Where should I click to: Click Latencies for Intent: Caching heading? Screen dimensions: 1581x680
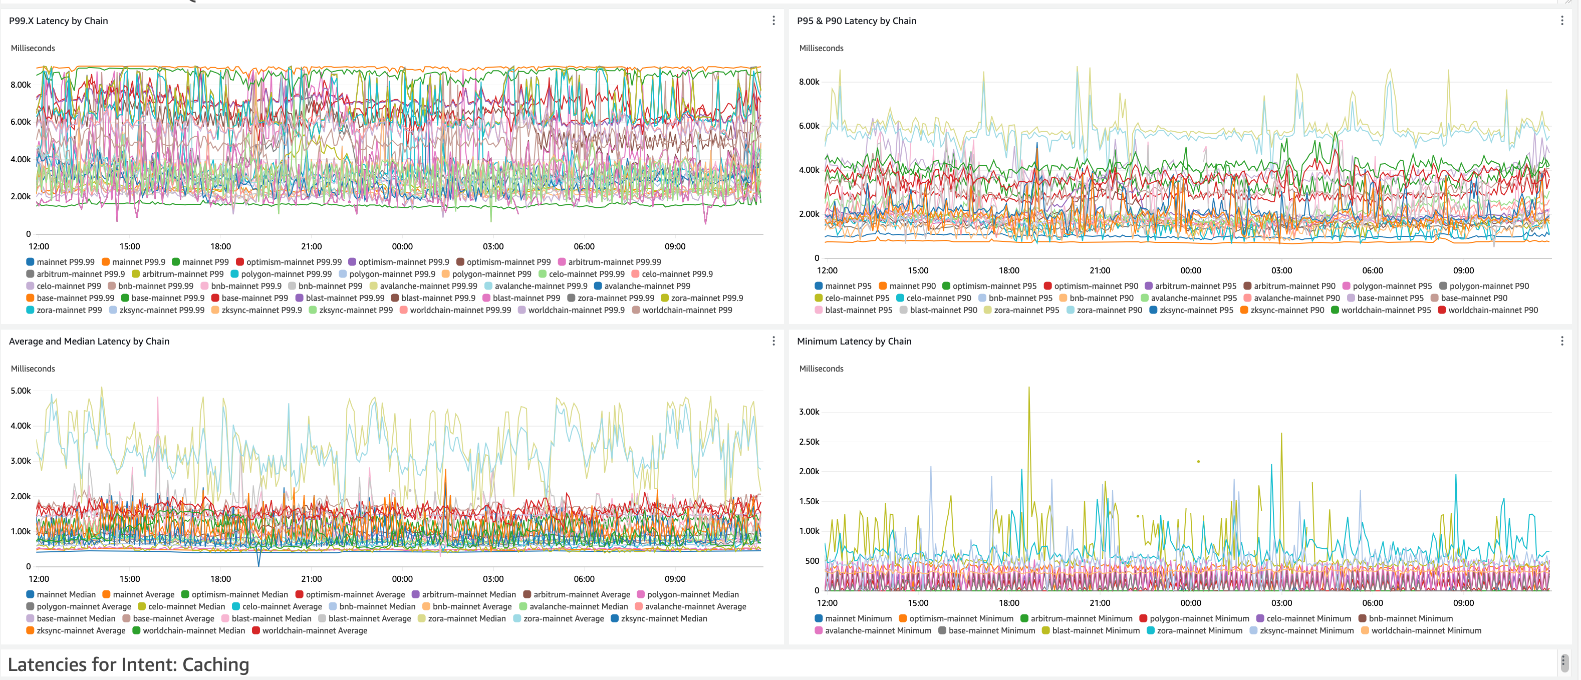128,664
